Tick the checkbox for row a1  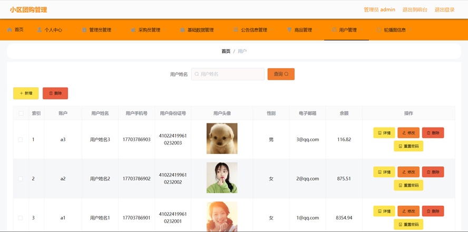point(21,218)
